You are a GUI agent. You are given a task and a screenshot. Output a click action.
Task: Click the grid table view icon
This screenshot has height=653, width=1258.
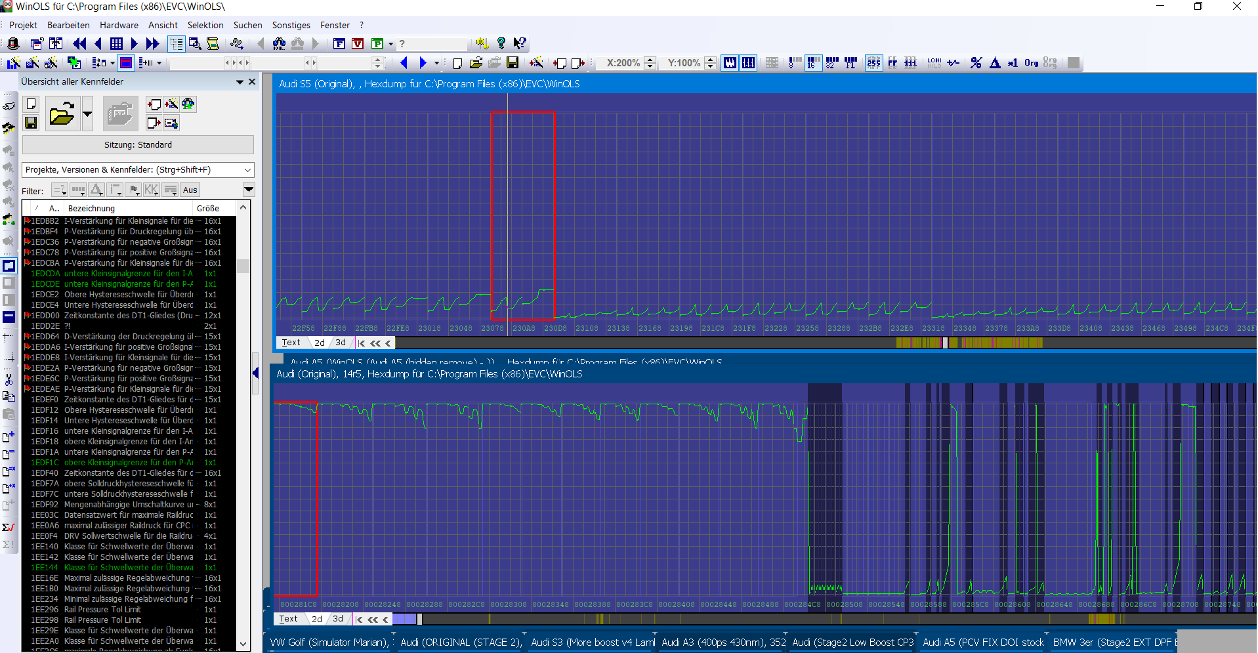click(116, 43)
